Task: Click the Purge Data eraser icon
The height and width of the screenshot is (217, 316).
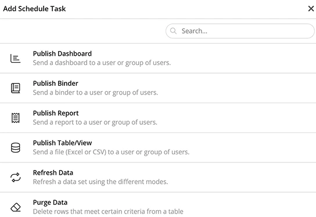Action: [15, 207]
